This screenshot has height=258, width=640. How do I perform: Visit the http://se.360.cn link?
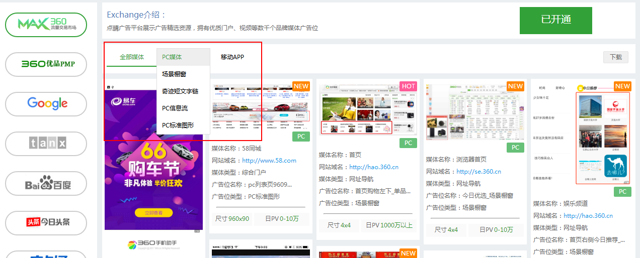(x=478, y=172)
